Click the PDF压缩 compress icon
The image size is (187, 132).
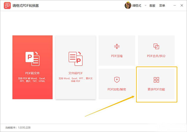[117, 46]
